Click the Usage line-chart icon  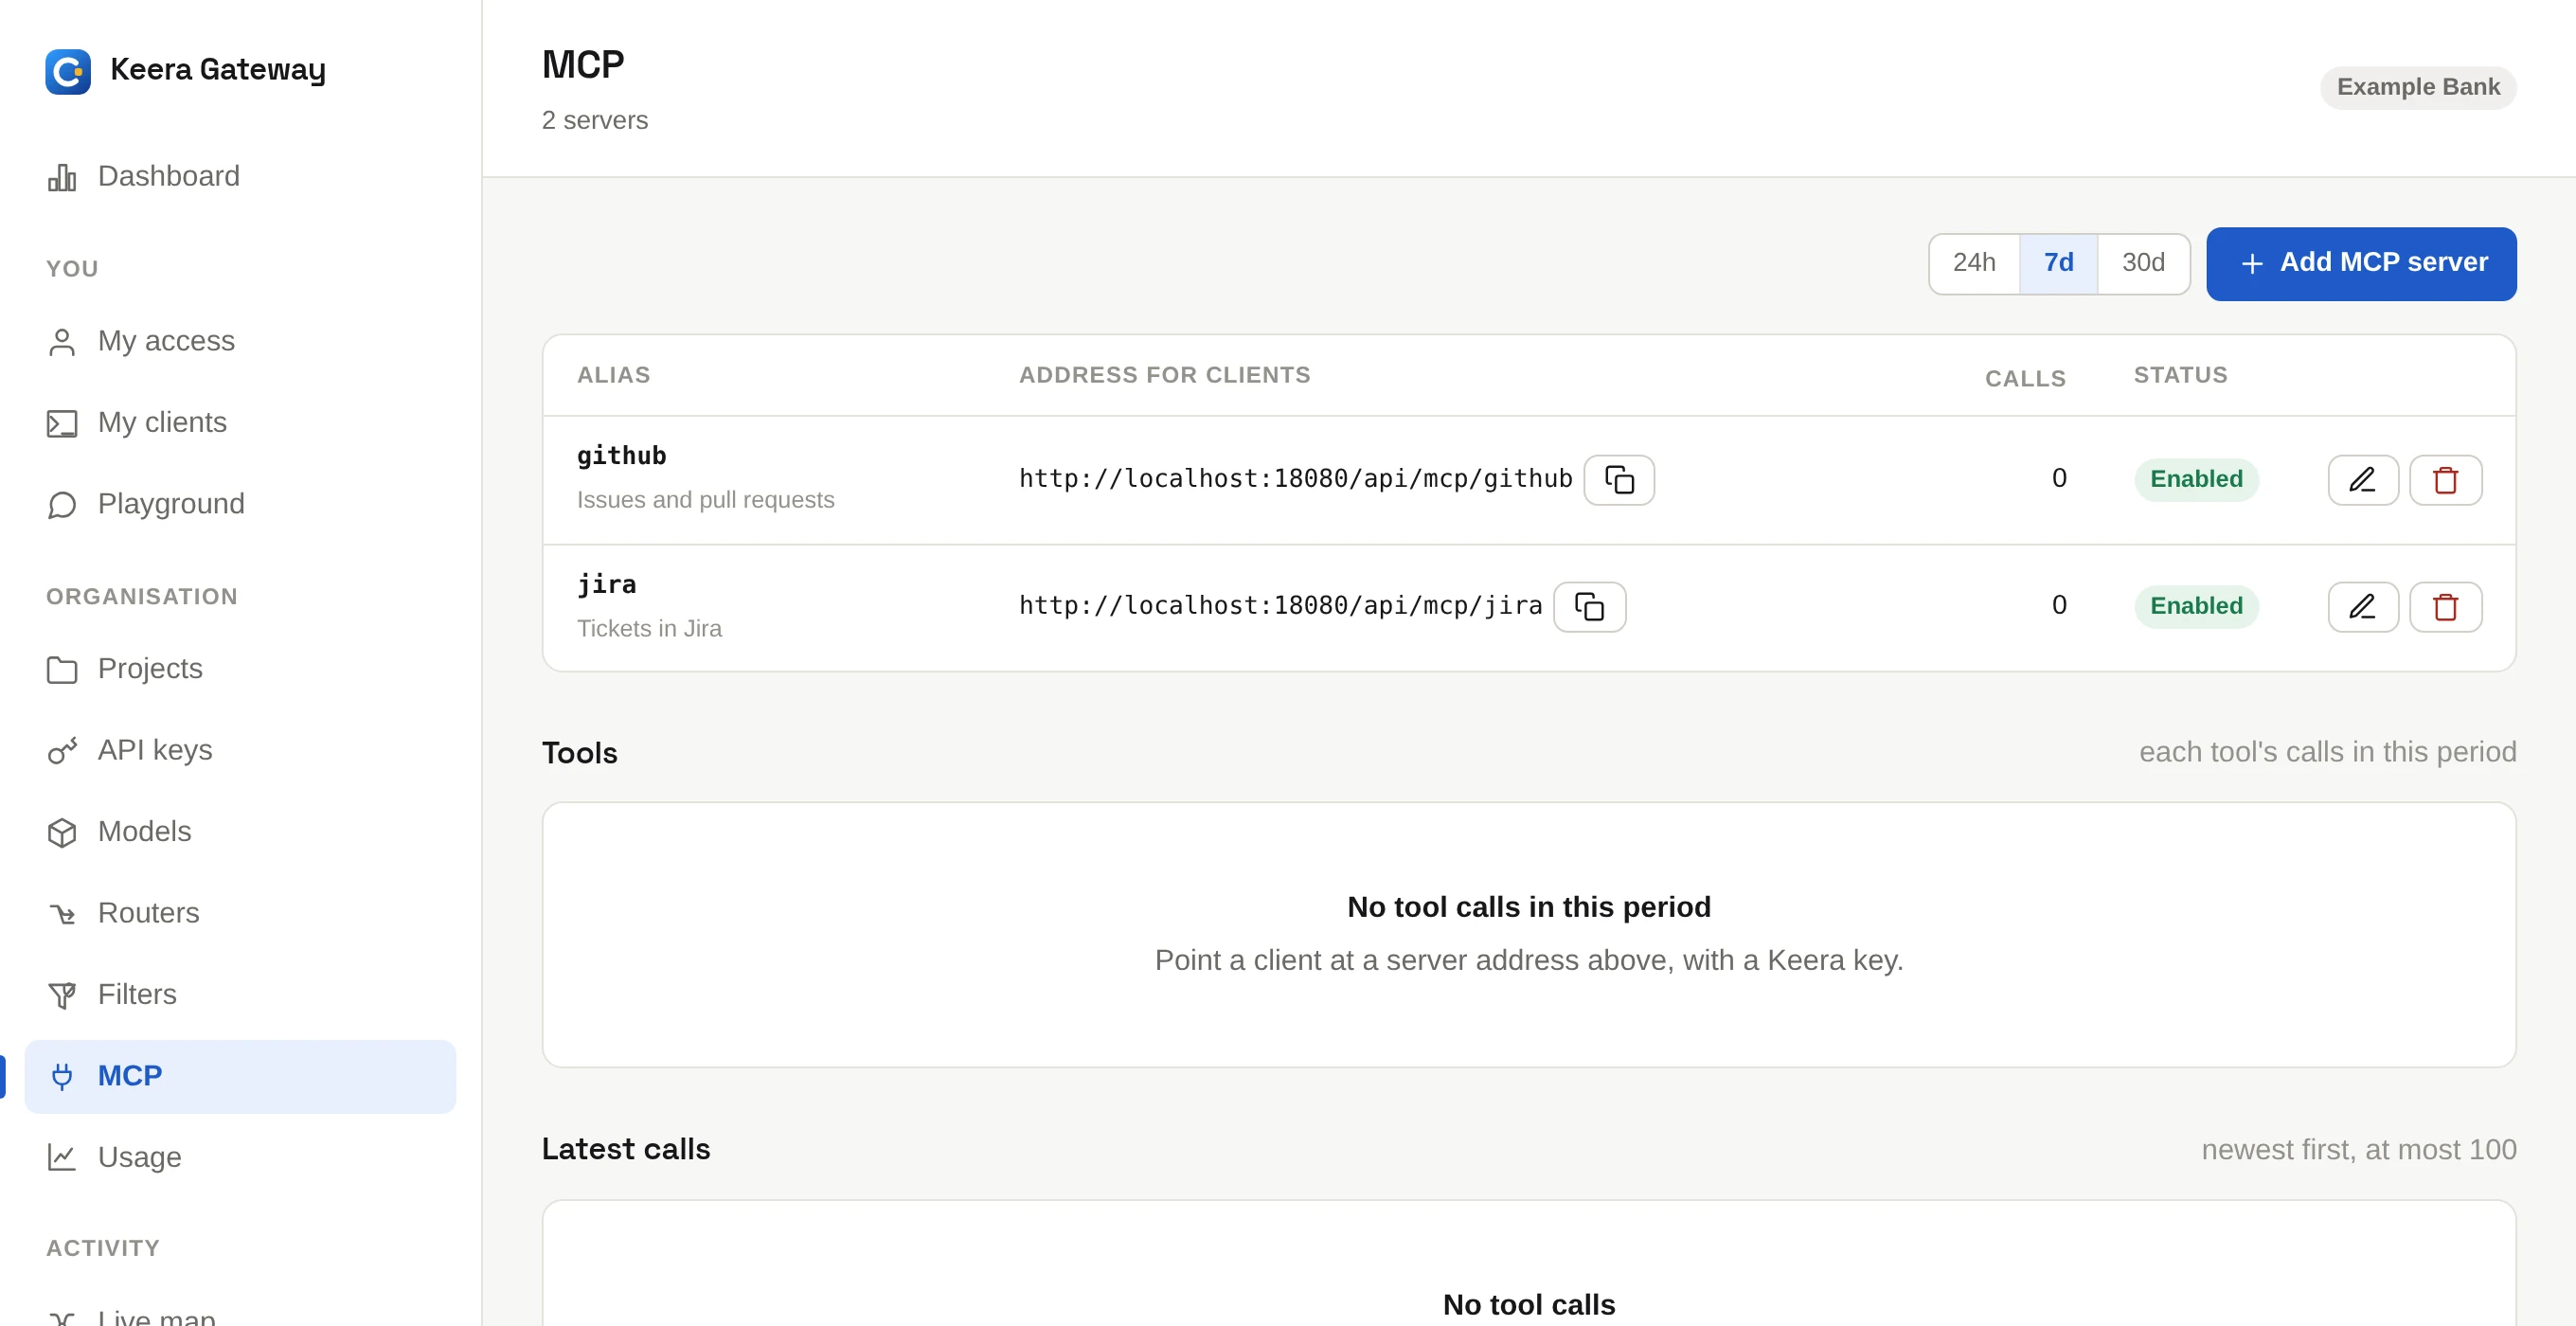click(x=62, y=1157)
